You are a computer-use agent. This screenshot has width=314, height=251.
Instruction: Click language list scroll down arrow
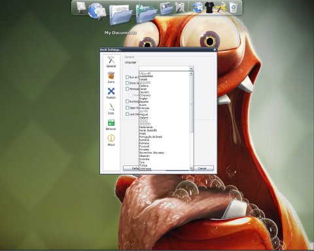pos(192,168)
